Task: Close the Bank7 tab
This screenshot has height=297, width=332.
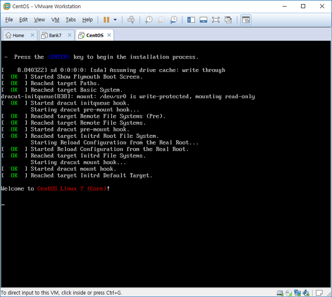Action: (70, 35)
